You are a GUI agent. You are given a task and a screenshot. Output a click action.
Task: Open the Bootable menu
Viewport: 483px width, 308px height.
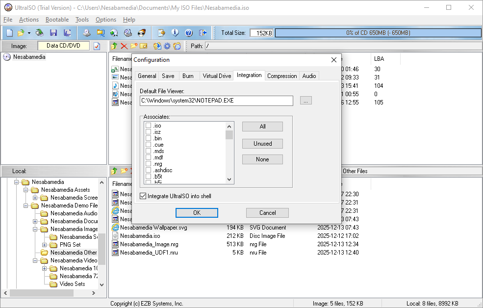point(57,20)
